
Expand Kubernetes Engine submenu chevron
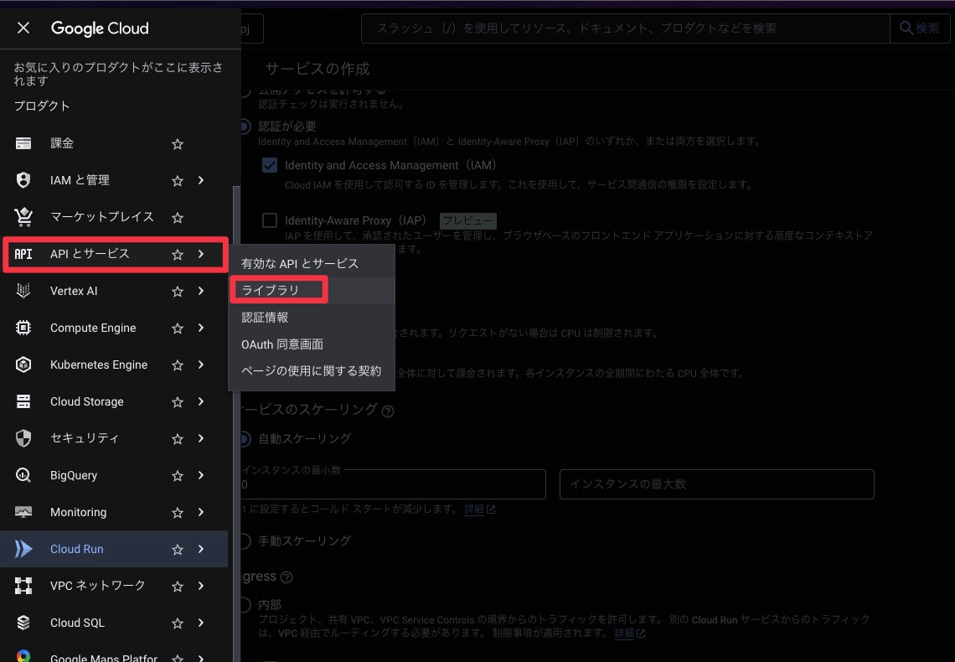point(201,365)
